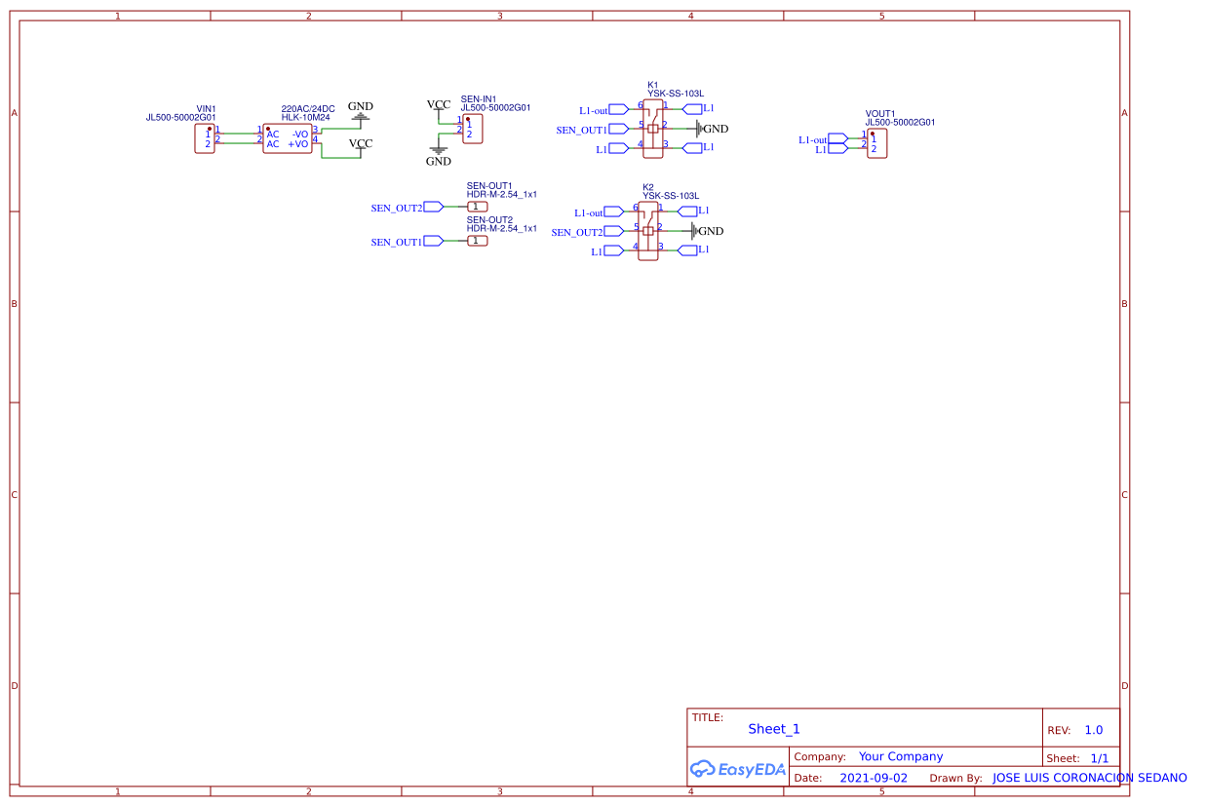Screen dimensions: 1206x806
Task: Click the date 2021-09-02 in title block
Action: point(874,777)
